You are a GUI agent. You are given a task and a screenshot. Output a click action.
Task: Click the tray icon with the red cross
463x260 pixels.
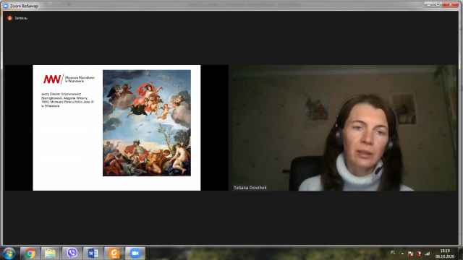(418, 253)
